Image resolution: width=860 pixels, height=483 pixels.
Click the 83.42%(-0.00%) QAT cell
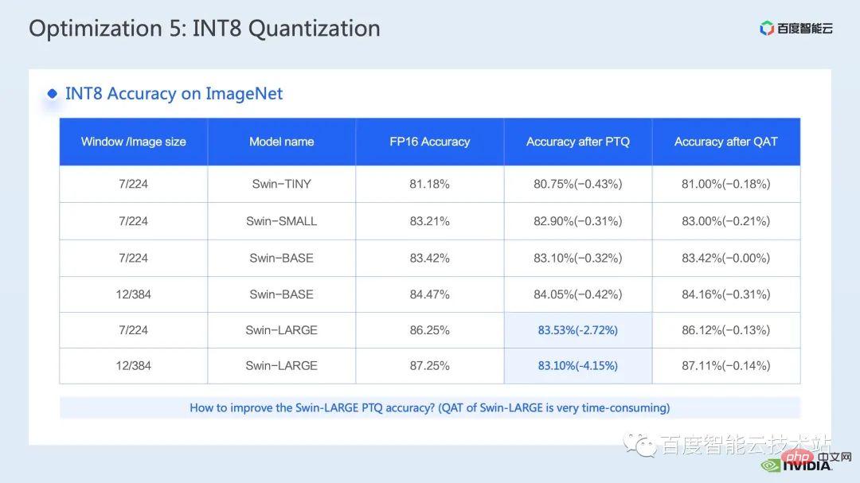pyautogui.click(x=726, y=258)
